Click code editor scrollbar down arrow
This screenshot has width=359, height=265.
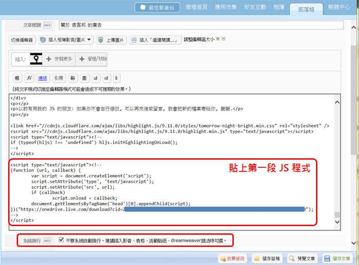tap(337, 222)
